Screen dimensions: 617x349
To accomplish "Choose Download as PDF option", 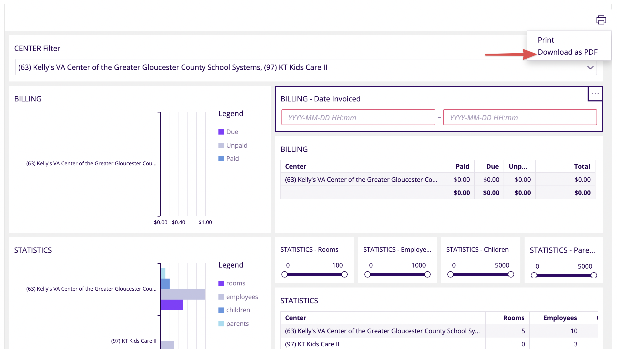I will [568, 52].
